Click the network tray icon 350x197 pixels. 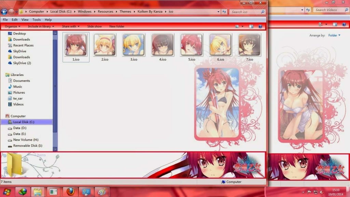(315, 192)
